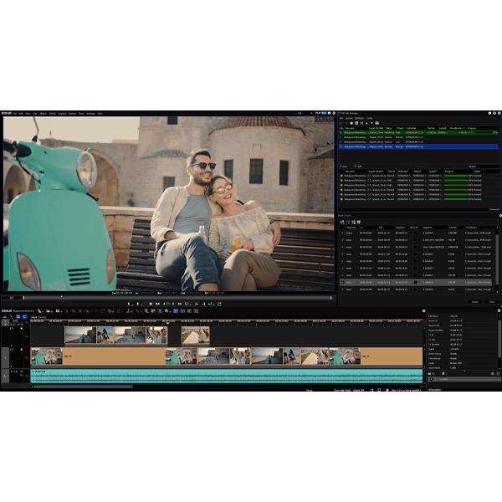The height and width of the screenshot is (502, 502).
Task: Click the Open Project folder icon
Action: [48, 311]
